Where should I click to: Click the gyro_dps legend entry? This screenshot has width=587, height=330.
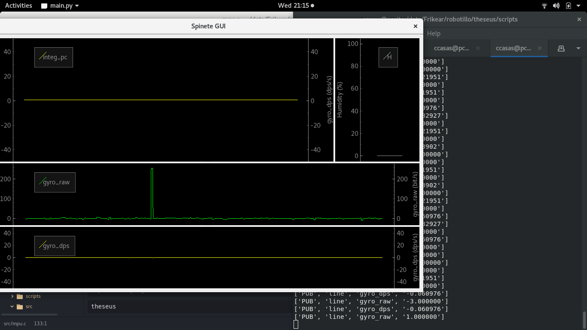coord(55,246)
